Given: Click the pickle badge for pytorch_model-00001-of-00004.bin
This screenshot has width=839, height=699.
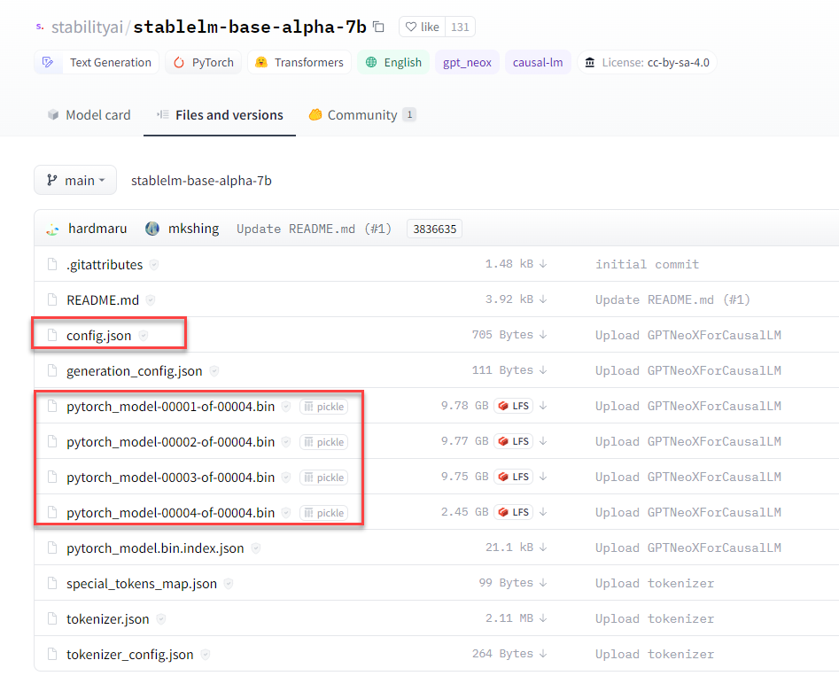Looking at the screenshot, I should click(x=323, y=407).
